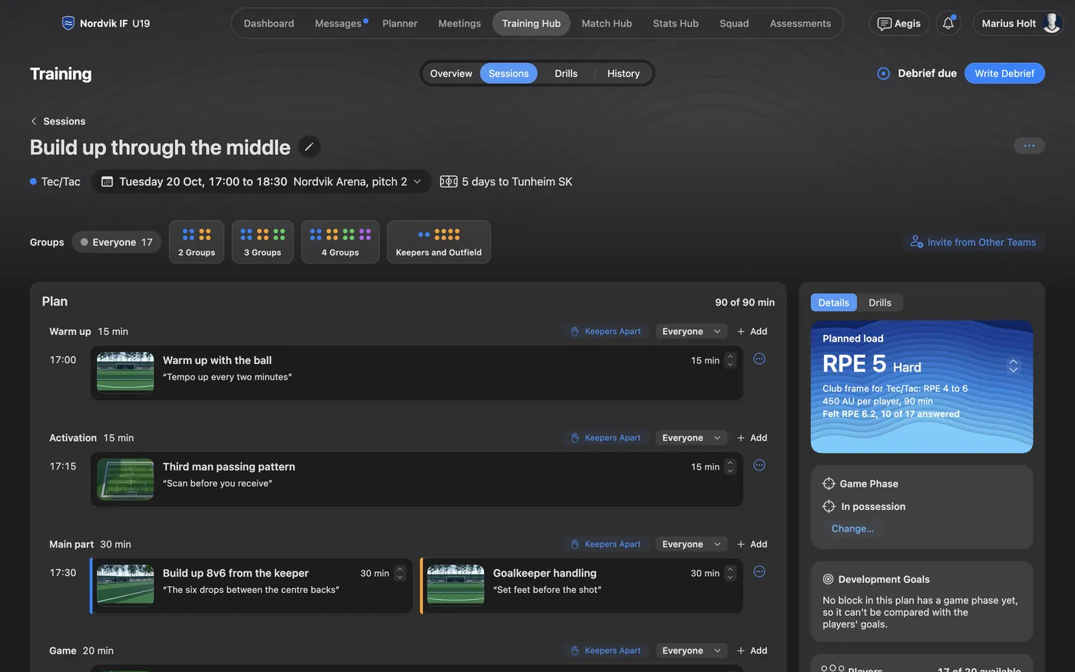Open the notifications bell

click(948, 23)
